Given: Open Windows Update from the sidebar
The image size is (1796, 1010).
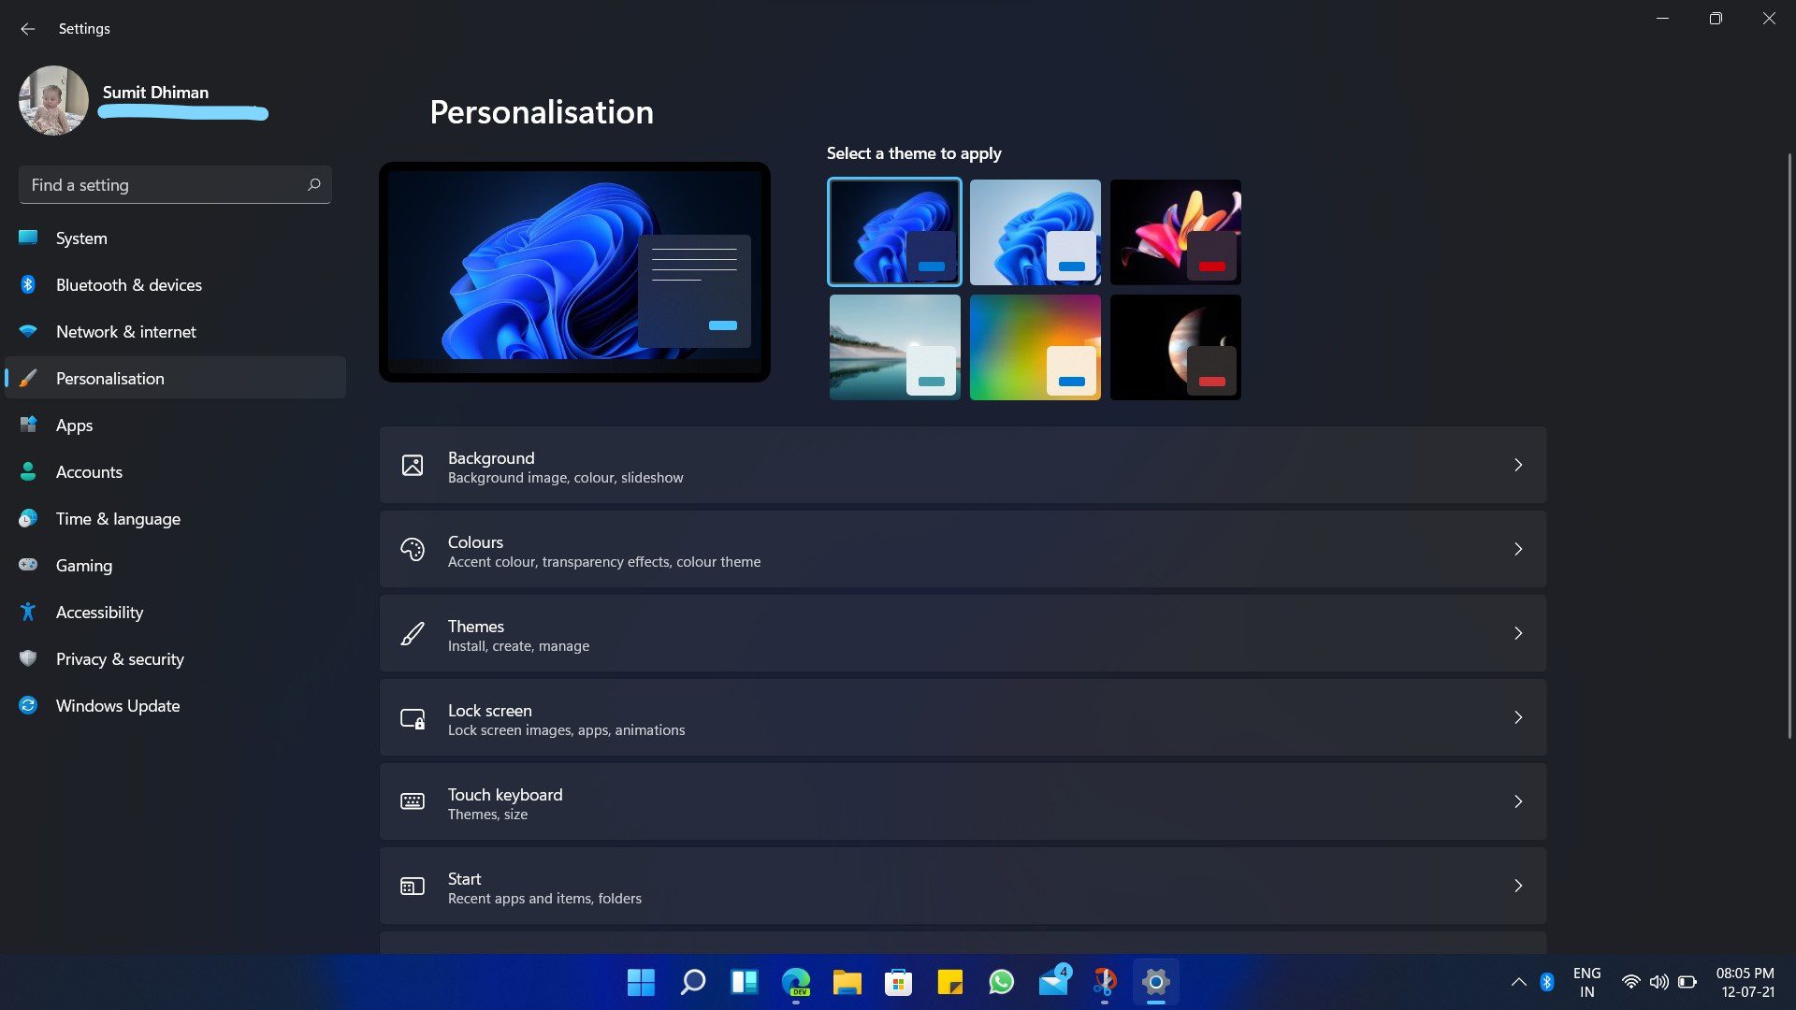Looking at the screenshot, I should point(118,705).
